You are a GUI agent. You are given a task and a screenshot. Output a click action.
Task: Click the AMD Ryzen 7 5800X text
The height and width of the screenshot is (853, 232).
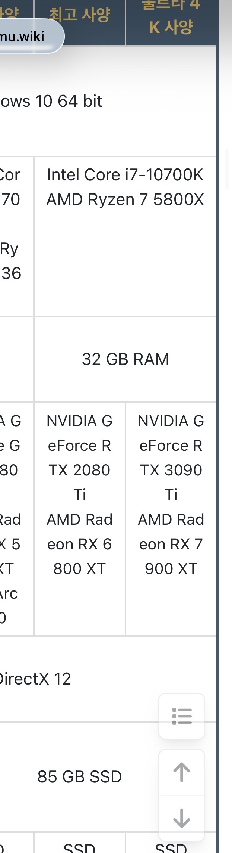(x=125, y=199)
